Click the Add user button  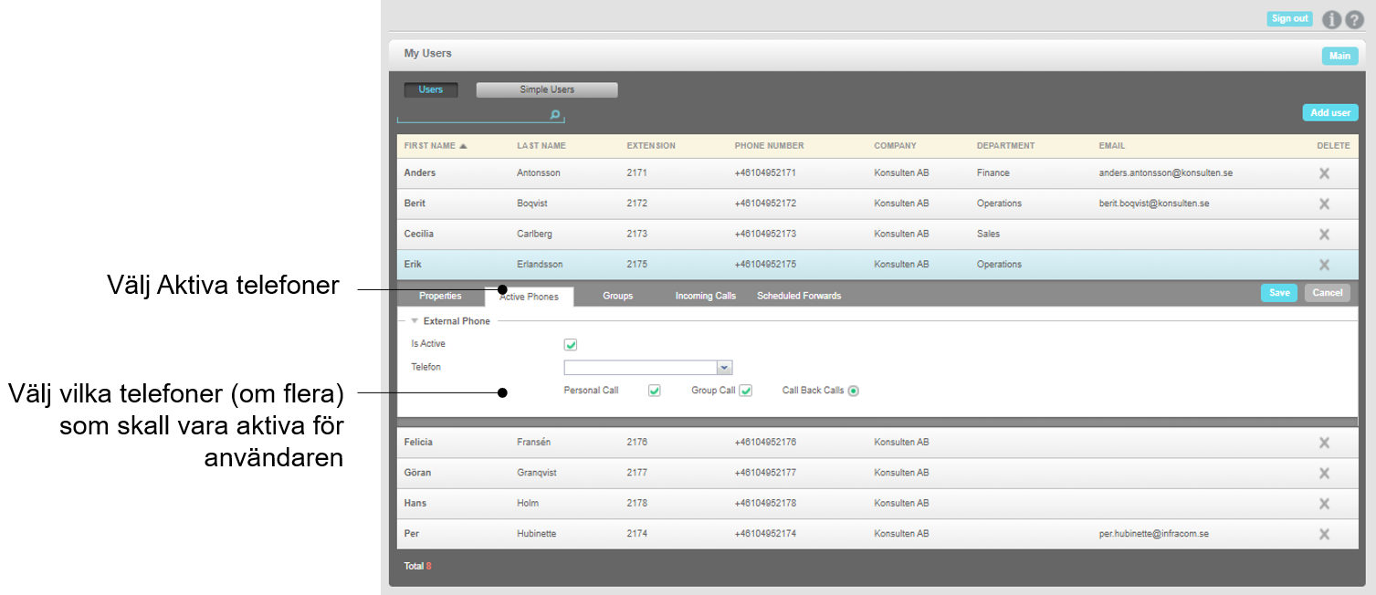(1330, 113)
